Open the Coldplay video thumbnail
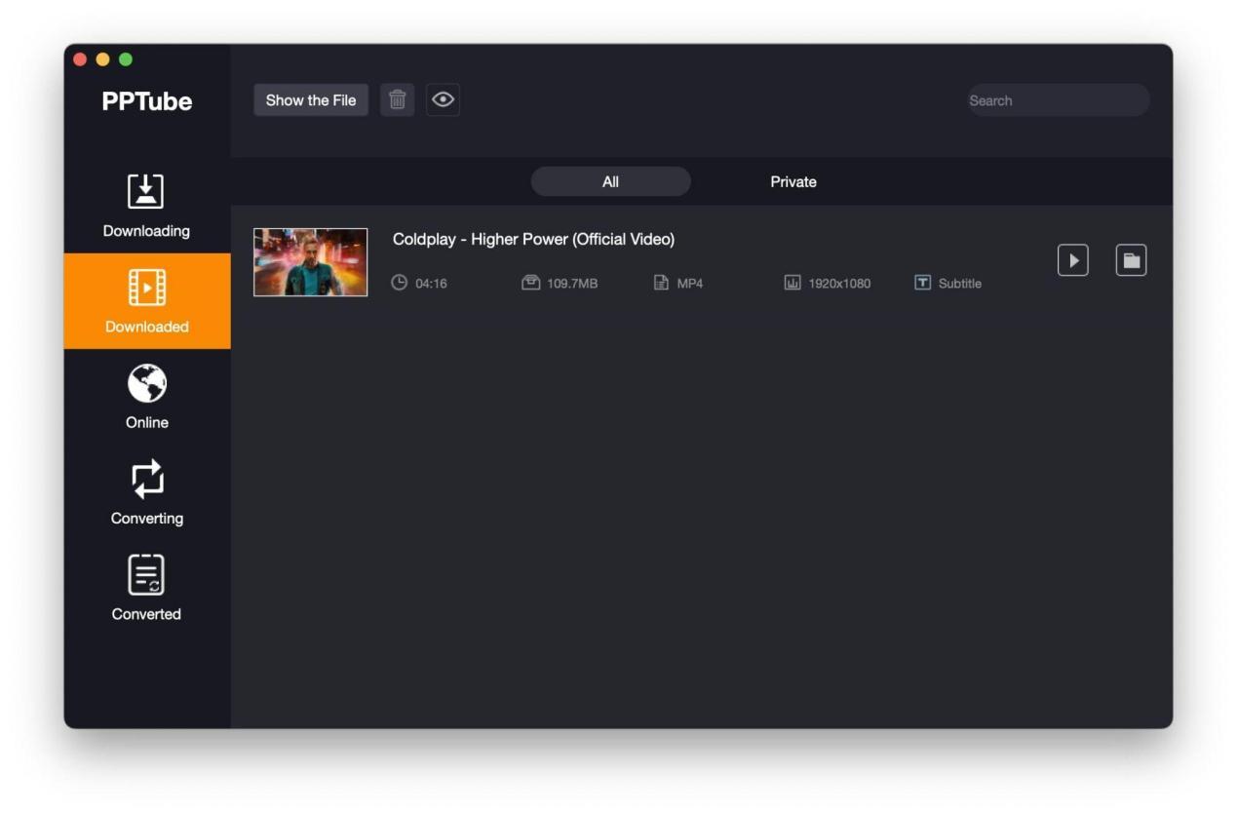 (311, 262)
